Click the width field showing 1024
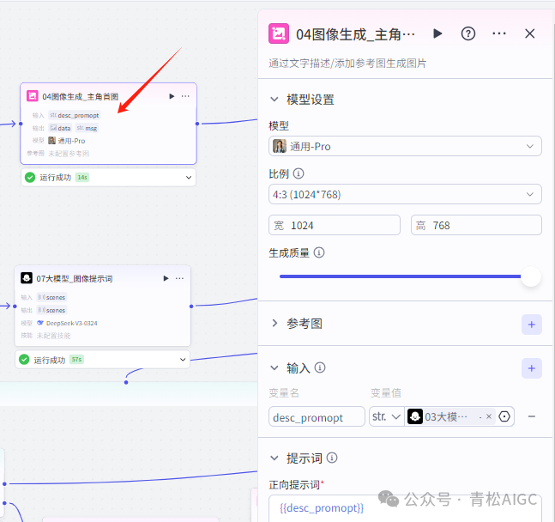Screen dimensions: 555x522 point(335,225)
